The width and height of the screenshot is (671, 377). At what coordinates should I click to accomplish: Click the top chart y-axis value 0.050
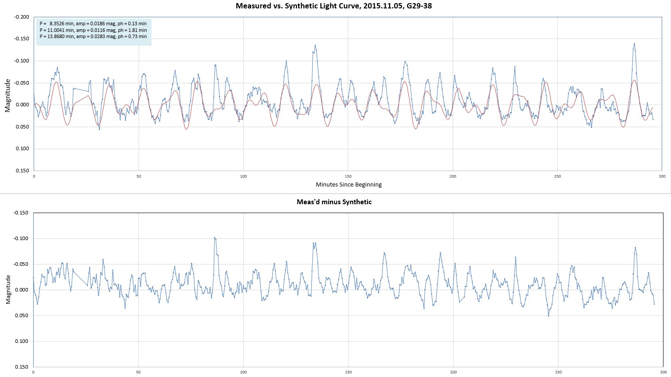[23, 127]
